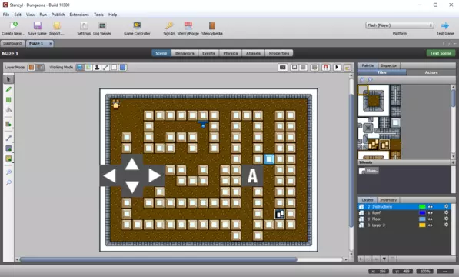The width and height of the screenshot is (459, 277).
Task: Switch to the Behaviors tab
Action: (185, 53)
